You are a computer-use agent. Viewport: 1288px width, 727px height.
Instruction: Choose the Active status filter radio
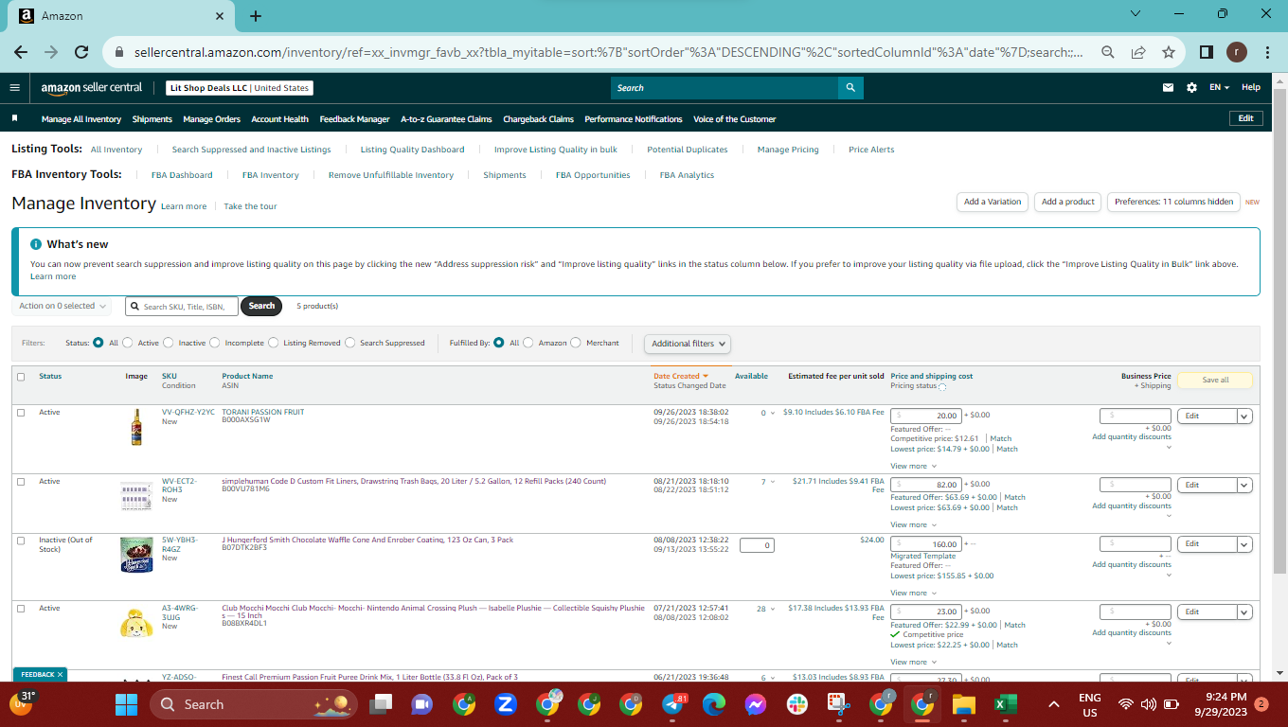(x=128, y=343)
